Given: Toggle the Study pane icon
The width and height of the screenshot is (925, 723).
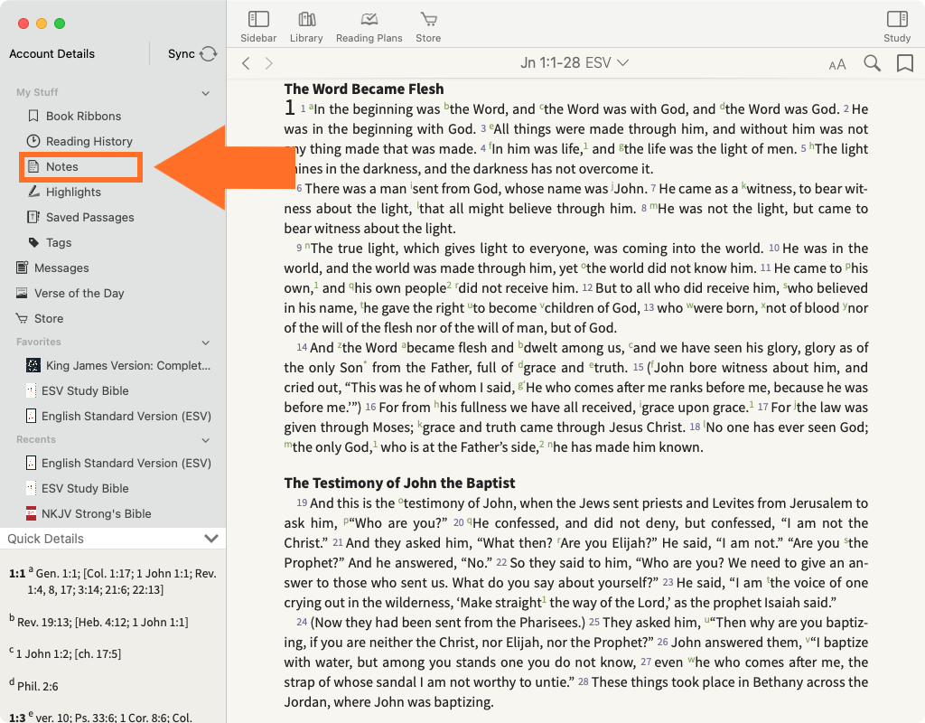Looking at the screenshot, I should tap(896, 20).
